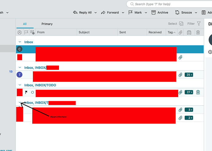212x151 pixels.
Task: Switch to the Primary tab
Action: click(x=47, y=24)
